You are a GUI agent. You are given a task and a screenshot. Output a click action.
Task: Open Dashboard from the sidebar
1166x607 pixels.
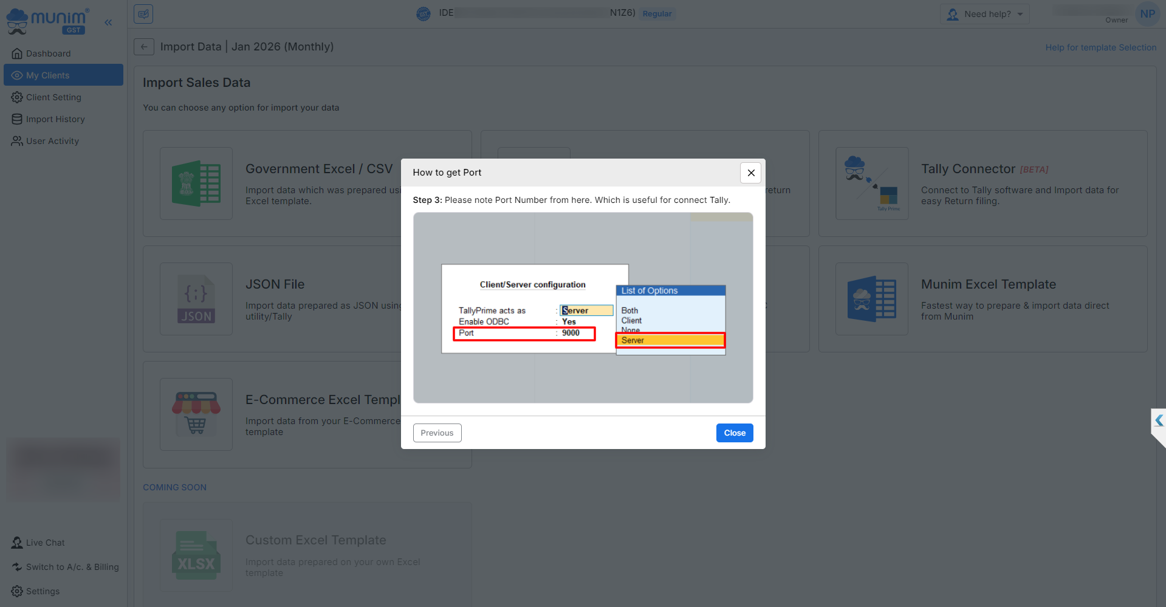[48, 53]
